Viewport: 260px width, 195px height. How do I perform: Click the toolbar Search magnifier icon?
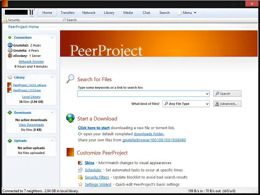pyautogui.click(x=64, y=20)
